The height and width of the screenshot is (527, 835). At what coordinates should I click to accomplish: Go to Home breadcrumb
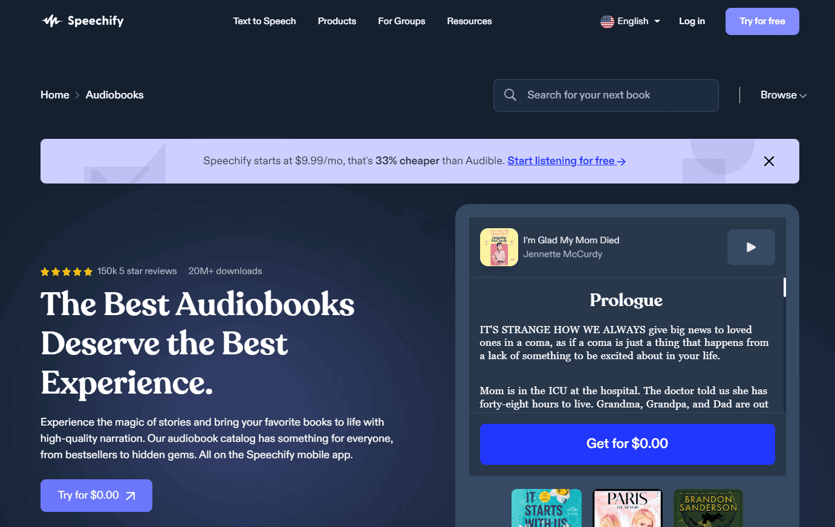[x=54, y=95]
